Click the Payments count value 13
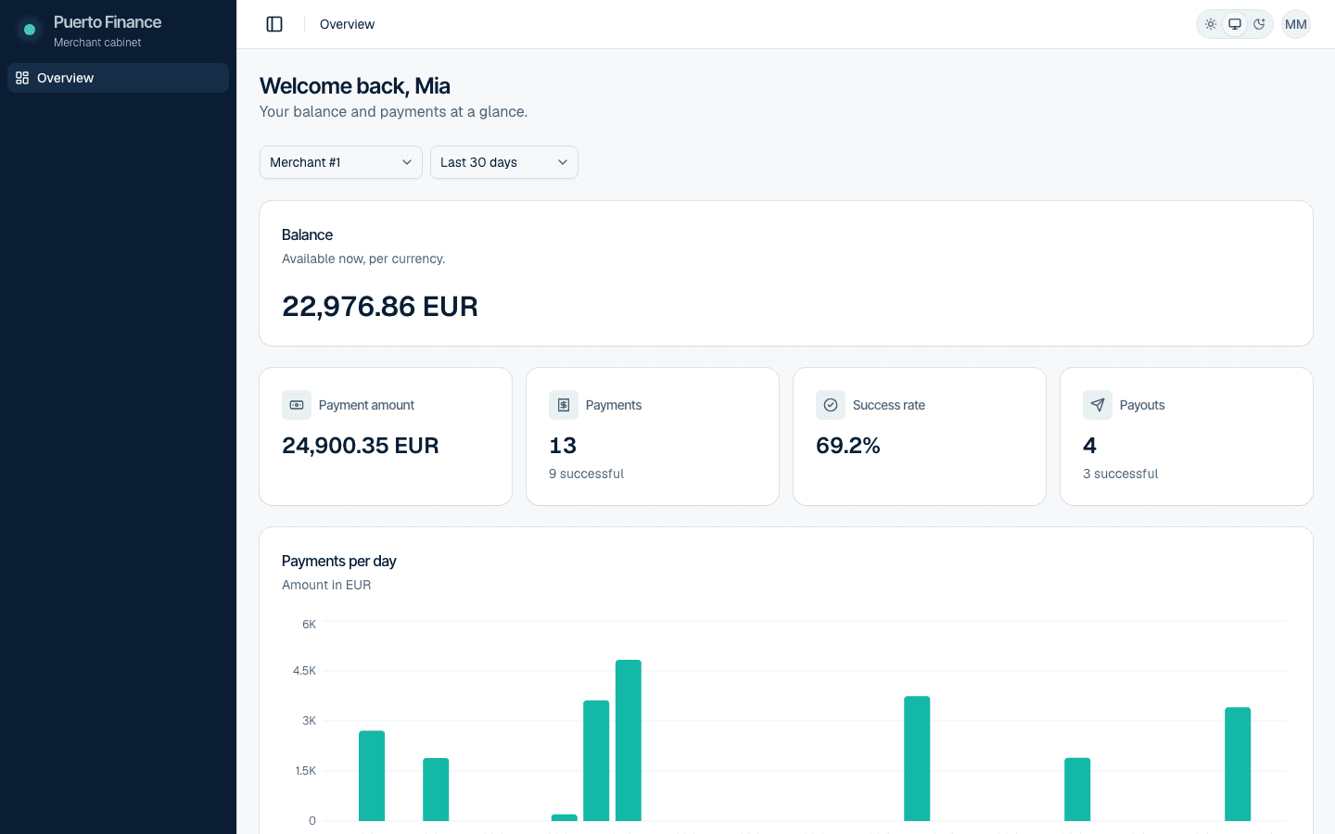Viewport: 1335px width, 834px height. tap(563, 446)
